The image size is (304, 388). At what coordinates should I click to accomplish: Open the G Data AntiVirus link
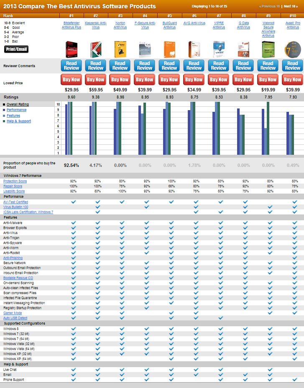click(x=243, y=25)
